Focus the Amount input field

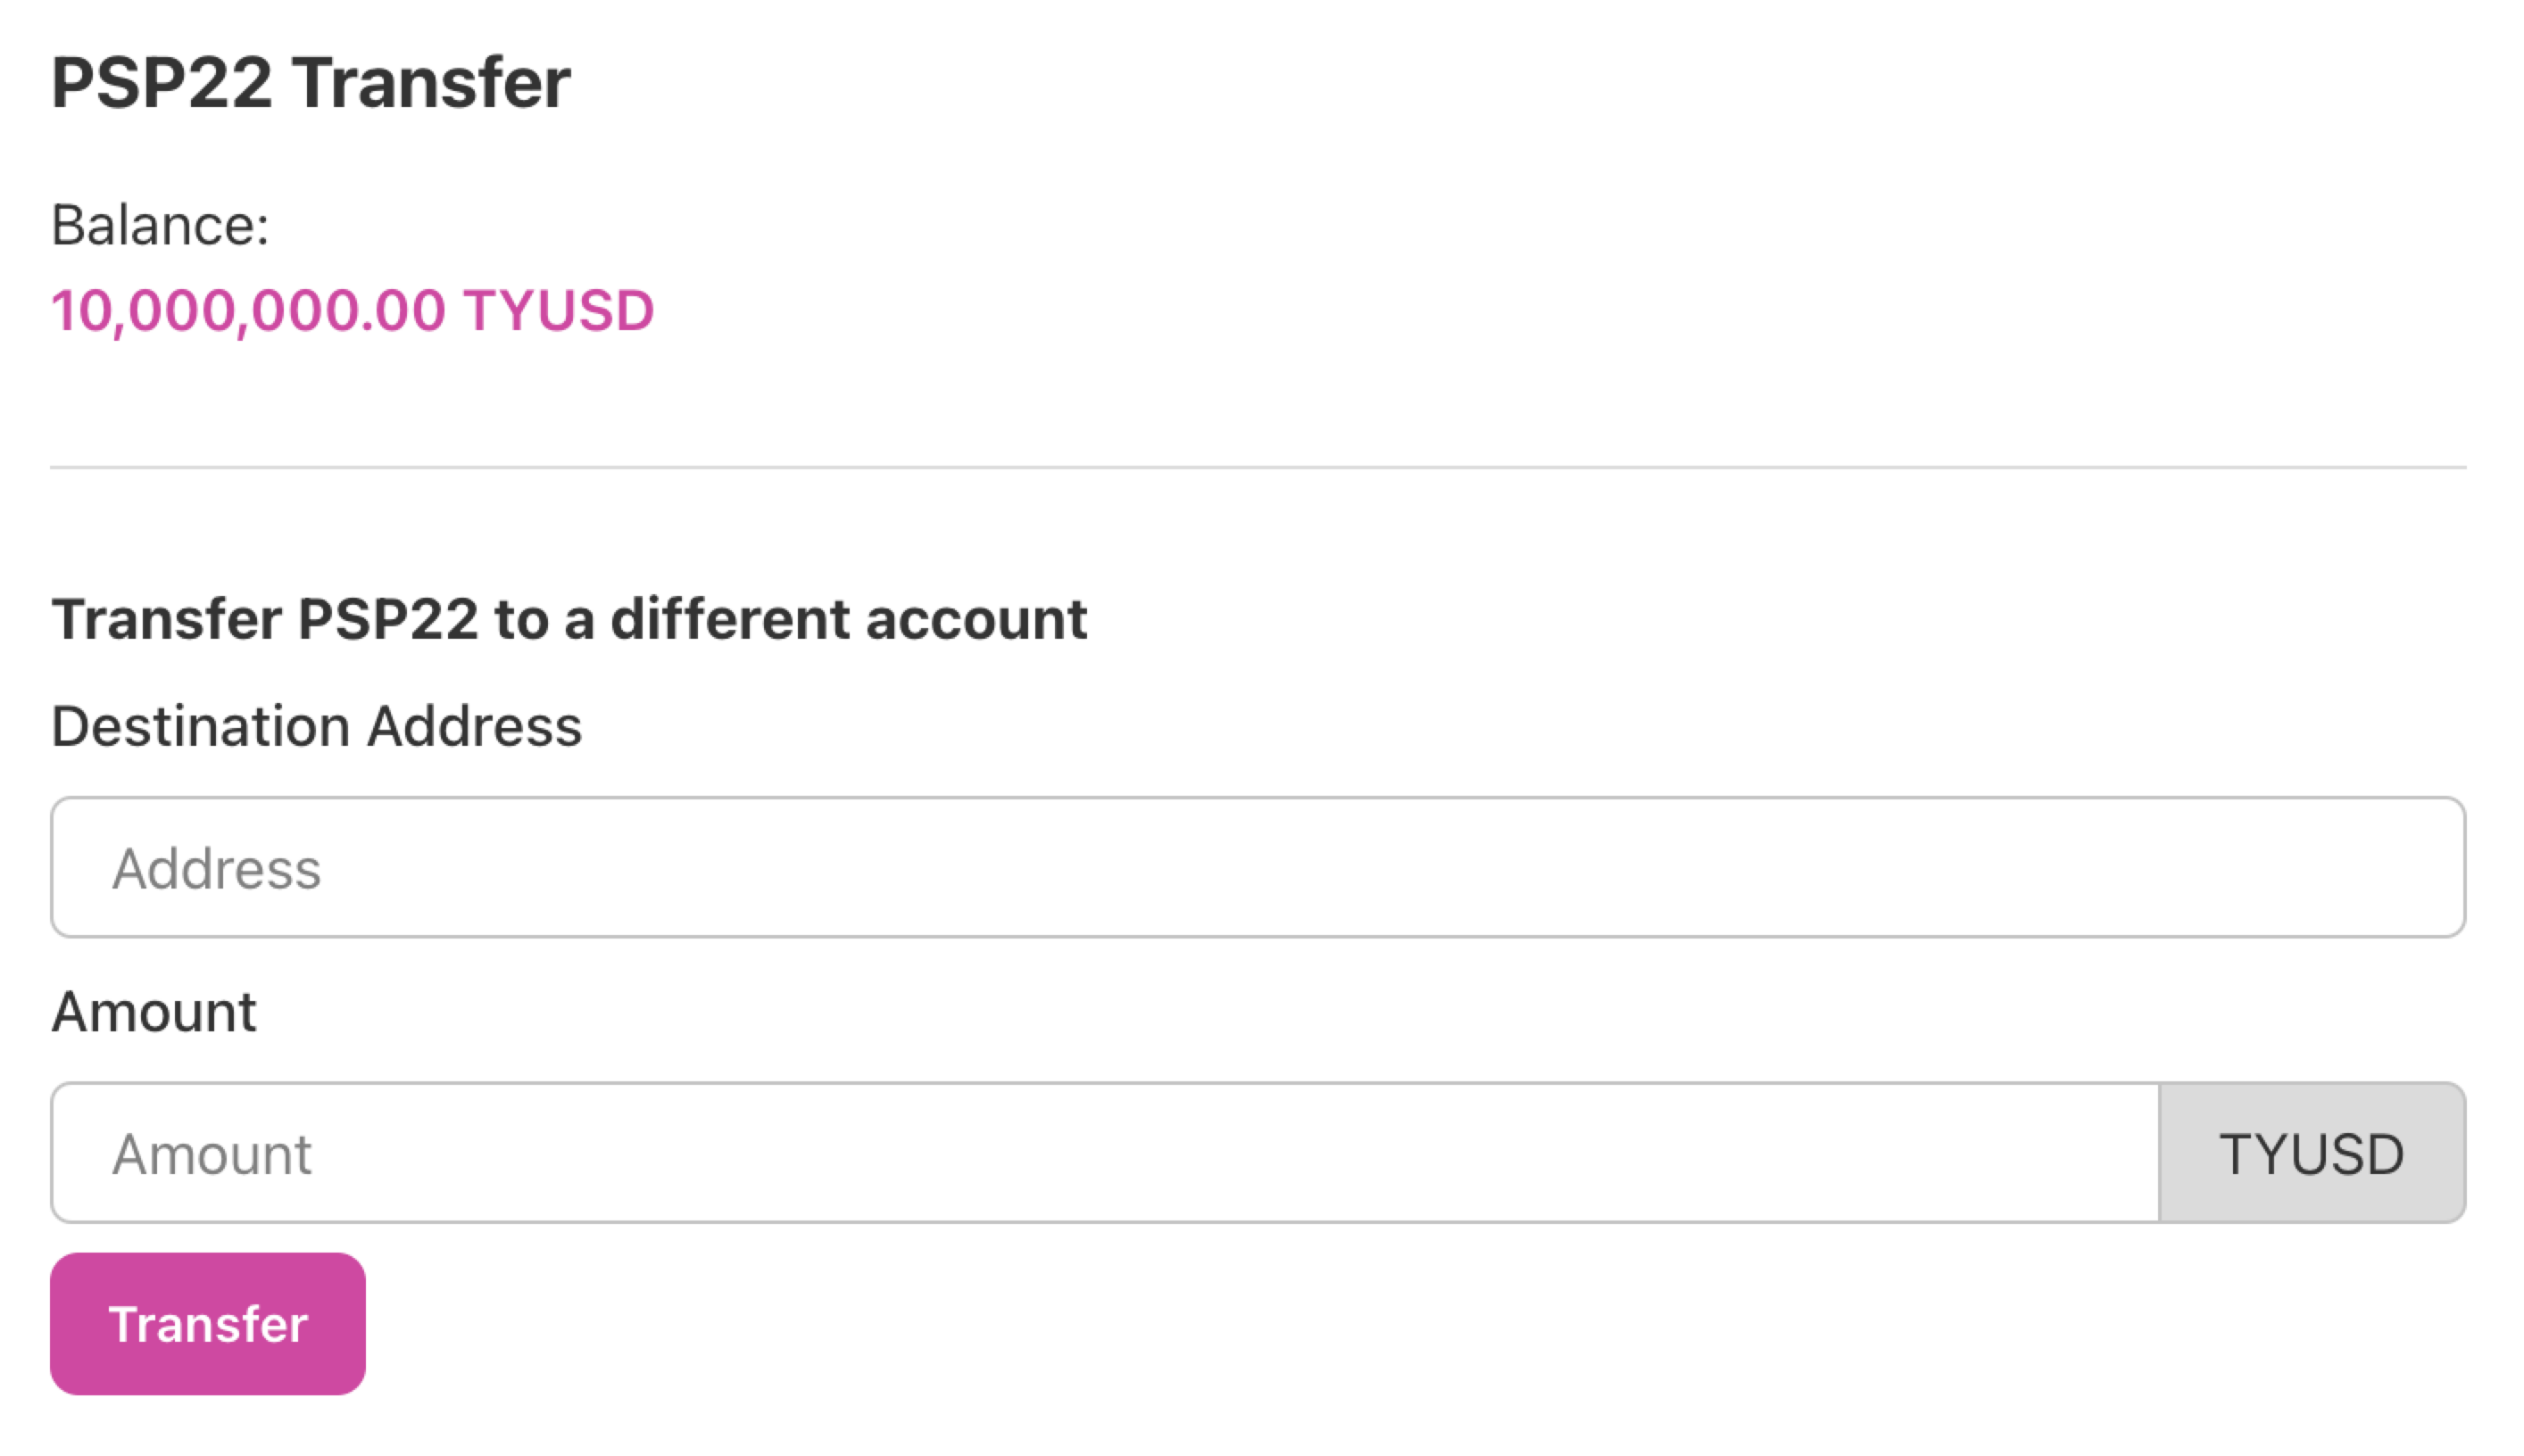1104,1152
